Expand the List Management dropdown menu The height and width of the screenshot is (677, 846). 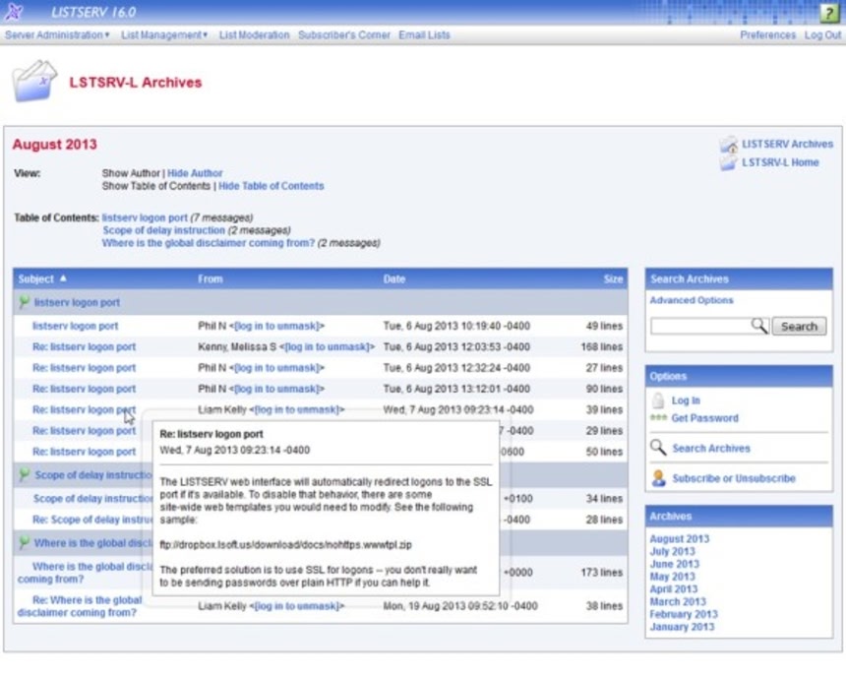point(164,35)
